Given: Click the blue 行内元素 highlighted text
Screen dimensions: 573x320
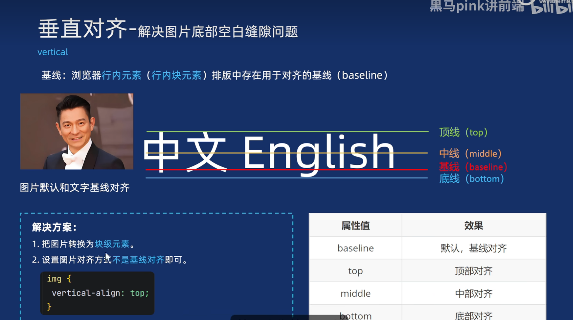Looking at the screenshot, I should (x=121, y=75).
